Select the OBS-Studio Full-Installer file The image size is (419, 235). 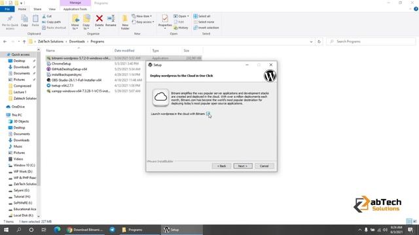76,80
